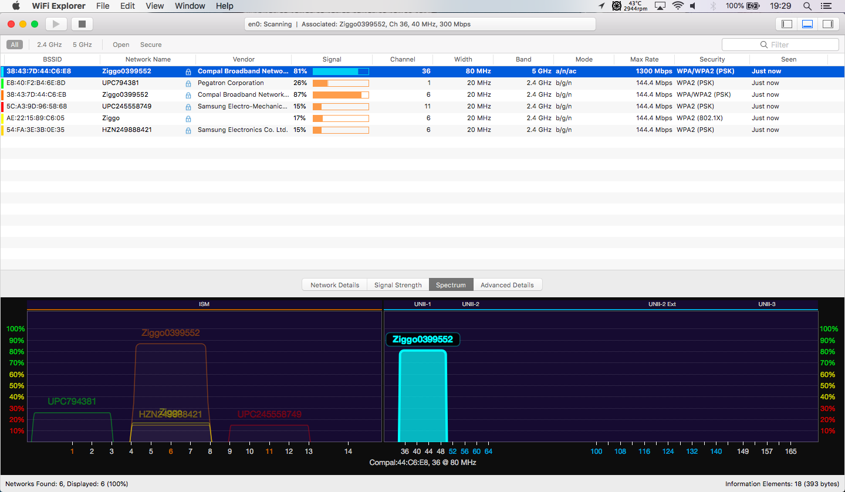Select the Ziggo network row with 802.1X security
The width and height of the screenshot is (845, 492).
[x=422, y=118]
